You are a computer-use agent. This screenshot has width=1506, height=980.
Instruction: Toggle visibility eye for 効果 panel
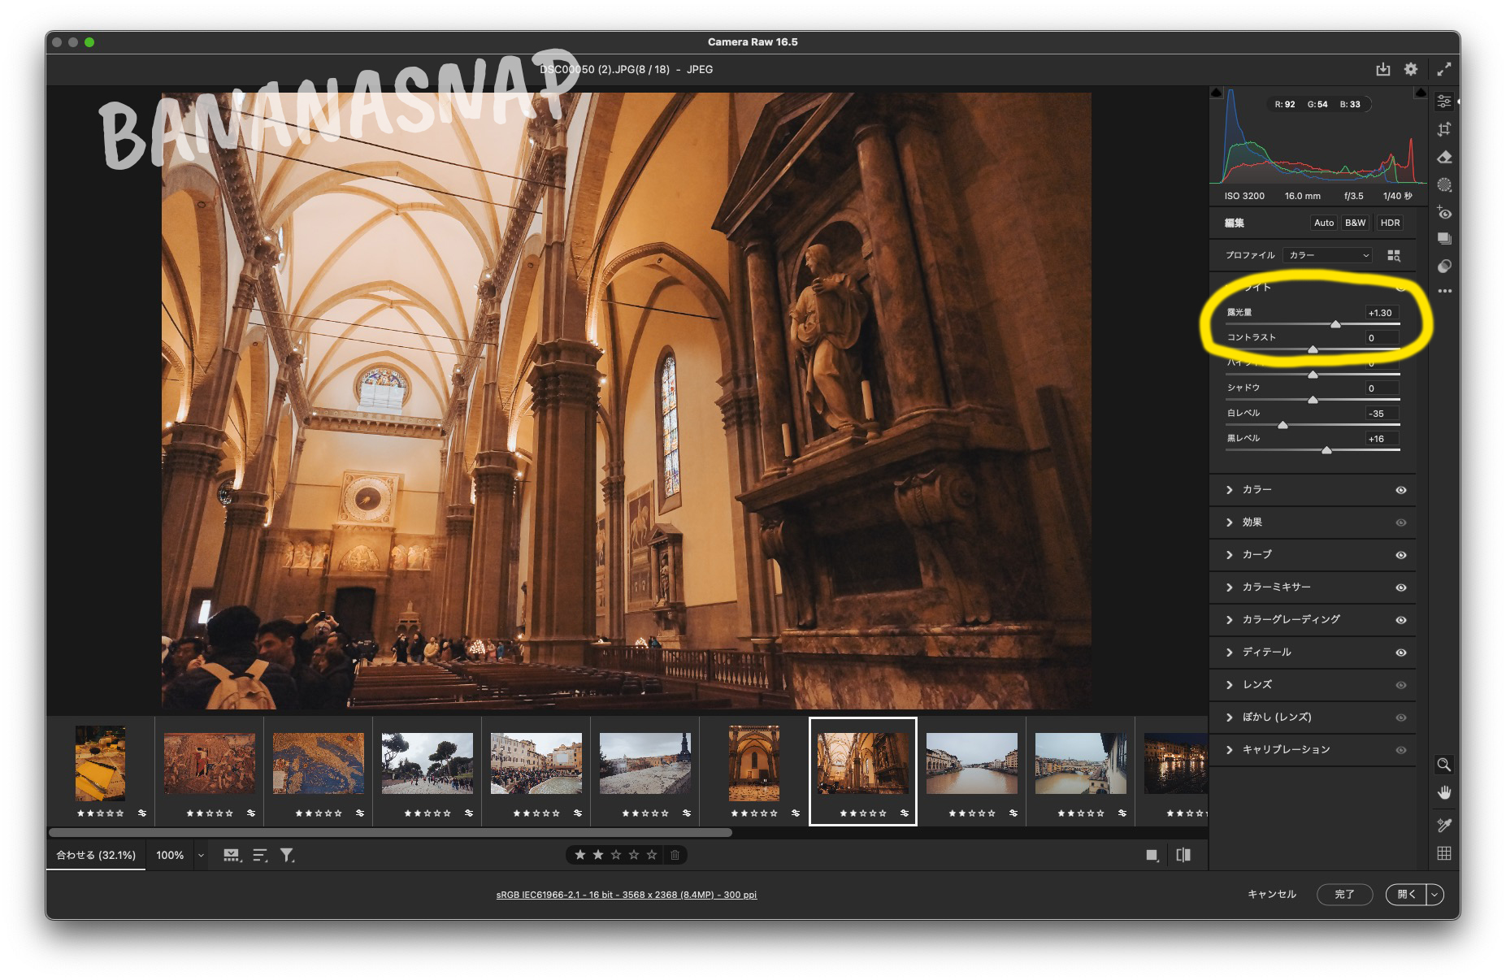(1401, 523)
